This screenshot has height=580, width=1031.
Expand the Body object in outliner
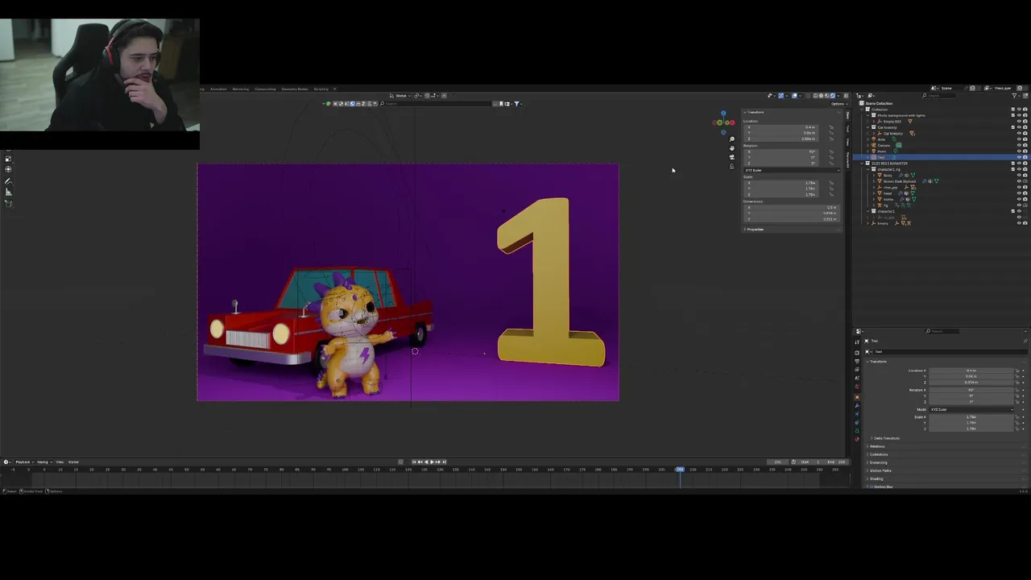tap(874, 176)
